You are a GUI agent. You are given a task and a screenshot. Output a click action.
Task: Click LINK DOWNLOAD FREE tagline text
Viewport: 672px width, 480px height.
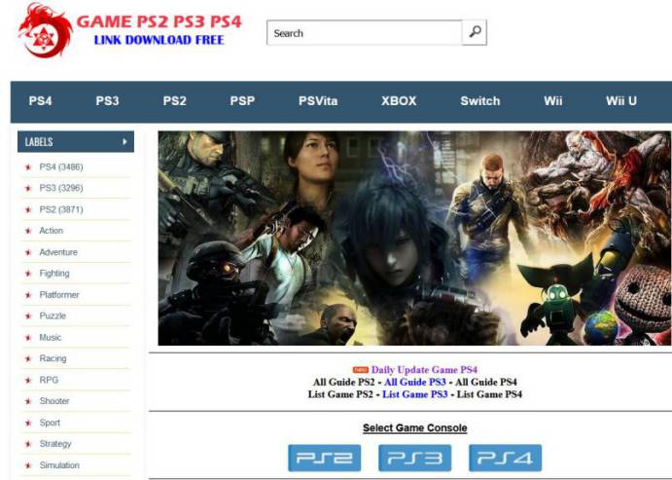click(159, 40)
